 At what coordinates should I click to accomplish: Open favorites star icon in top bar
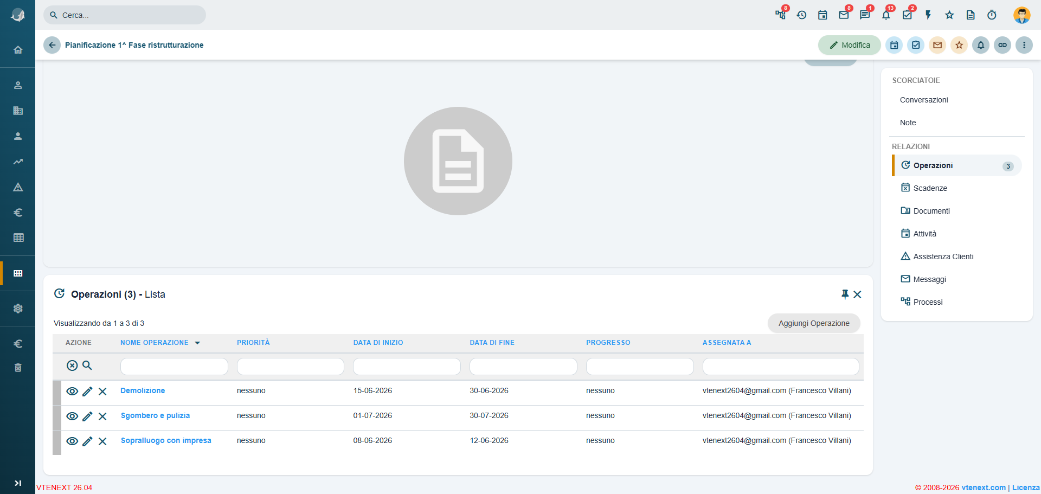coord(949,15)
